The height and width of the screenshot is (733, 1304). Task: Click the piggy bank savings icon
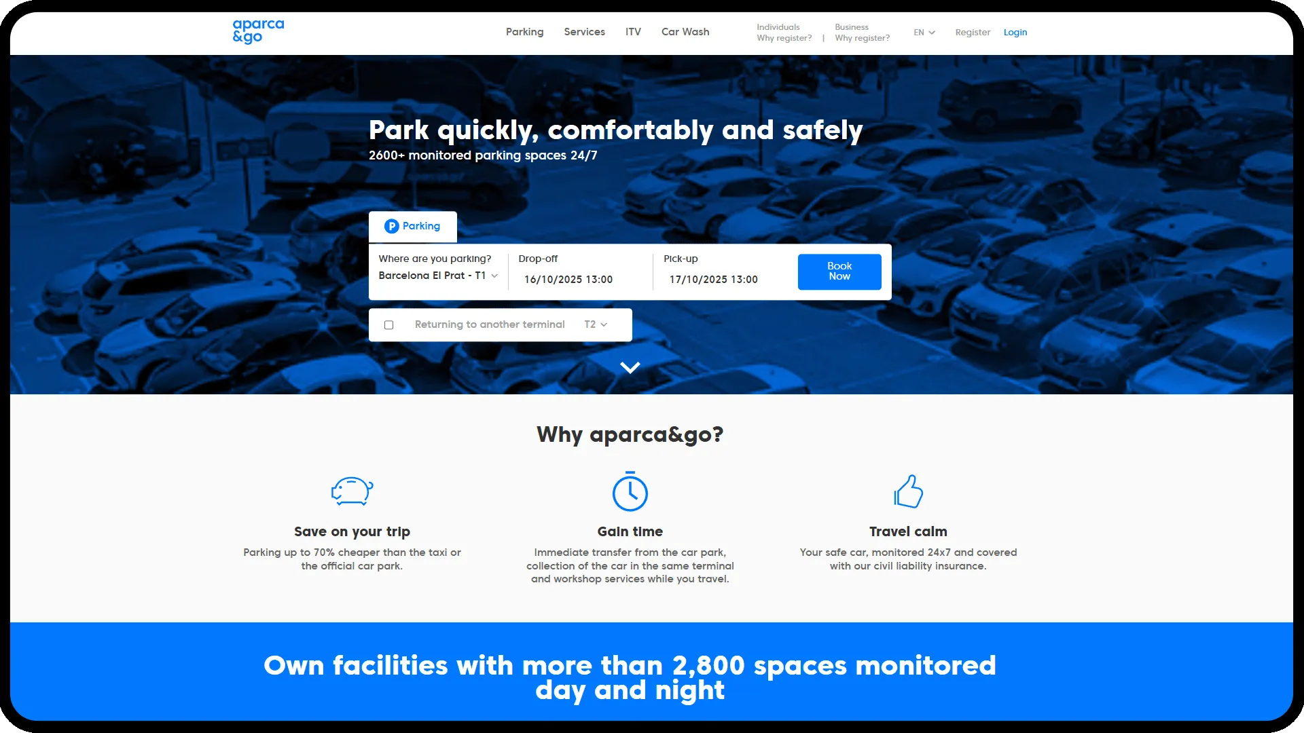352,491
